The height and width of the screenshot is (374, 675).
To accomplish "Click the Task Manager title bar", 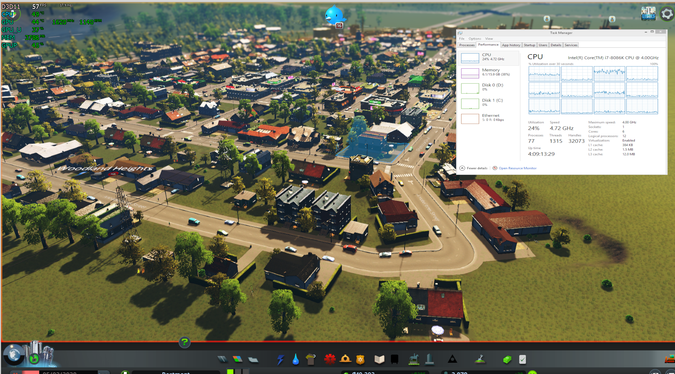I will 561,33.
